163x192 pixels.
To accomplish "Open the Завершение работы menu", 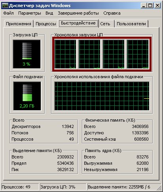I will click(x=78, y=13).
